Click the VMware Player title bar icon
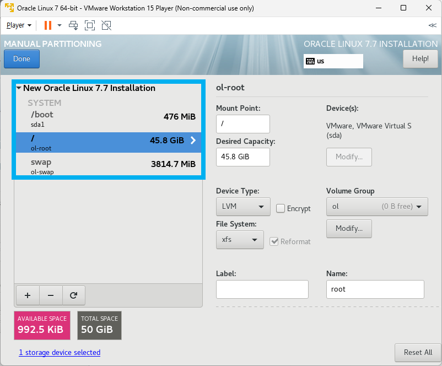This screenshot has width=442, height=366. 9,8
